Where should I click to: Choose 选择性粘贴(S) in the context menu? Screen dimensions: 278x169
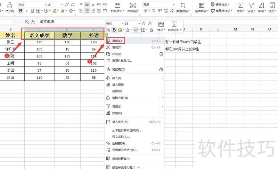[x=134, y=61]
